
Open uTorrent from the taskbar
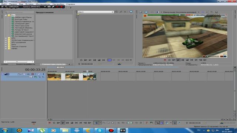(x=42, y=130)
